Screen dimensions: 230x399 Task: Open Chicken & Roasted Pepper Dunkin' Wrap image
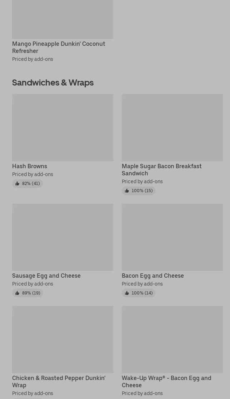[x=62, y=339]
